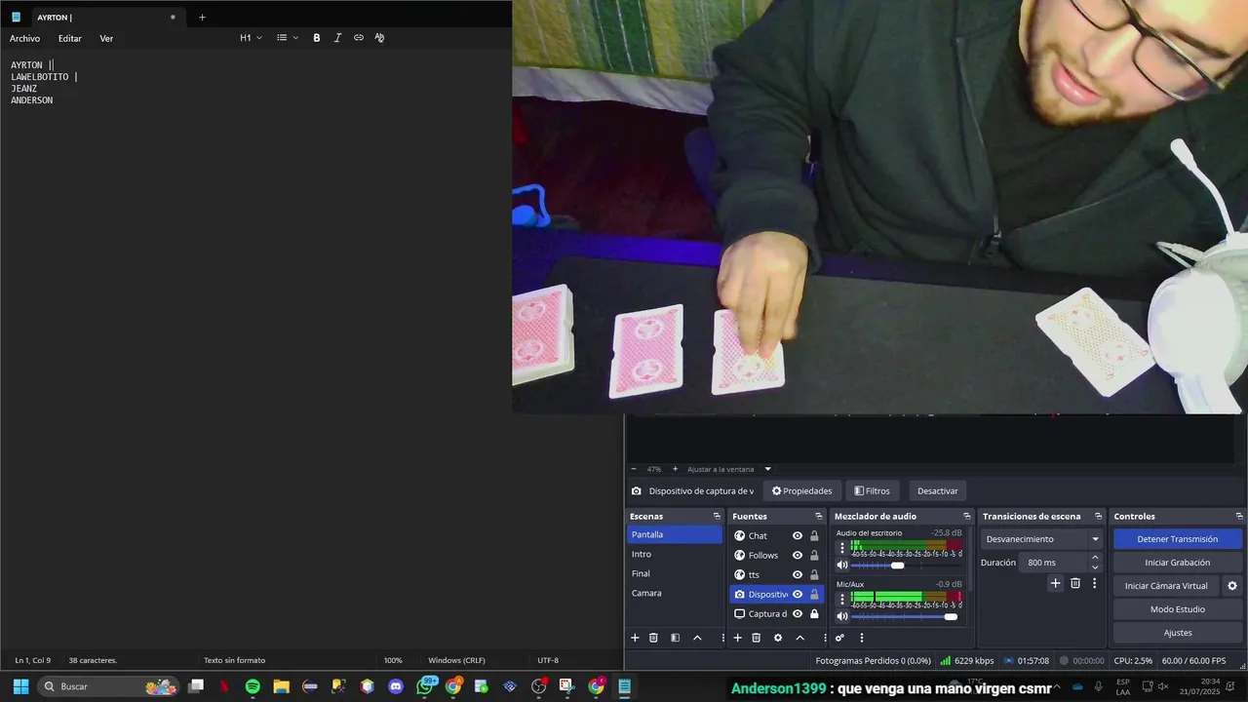Mute Audio del escritorio speaker
Viewport: 1248px width, 702px height.
842,565
